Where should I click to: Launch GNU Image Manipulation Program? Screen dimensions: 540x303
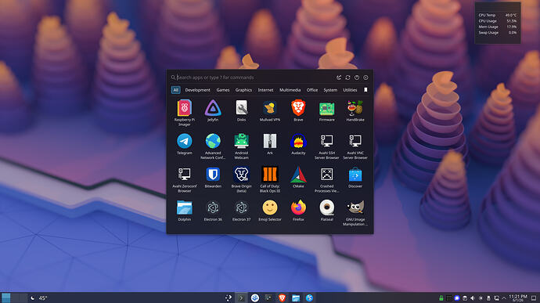click(355, 213)
